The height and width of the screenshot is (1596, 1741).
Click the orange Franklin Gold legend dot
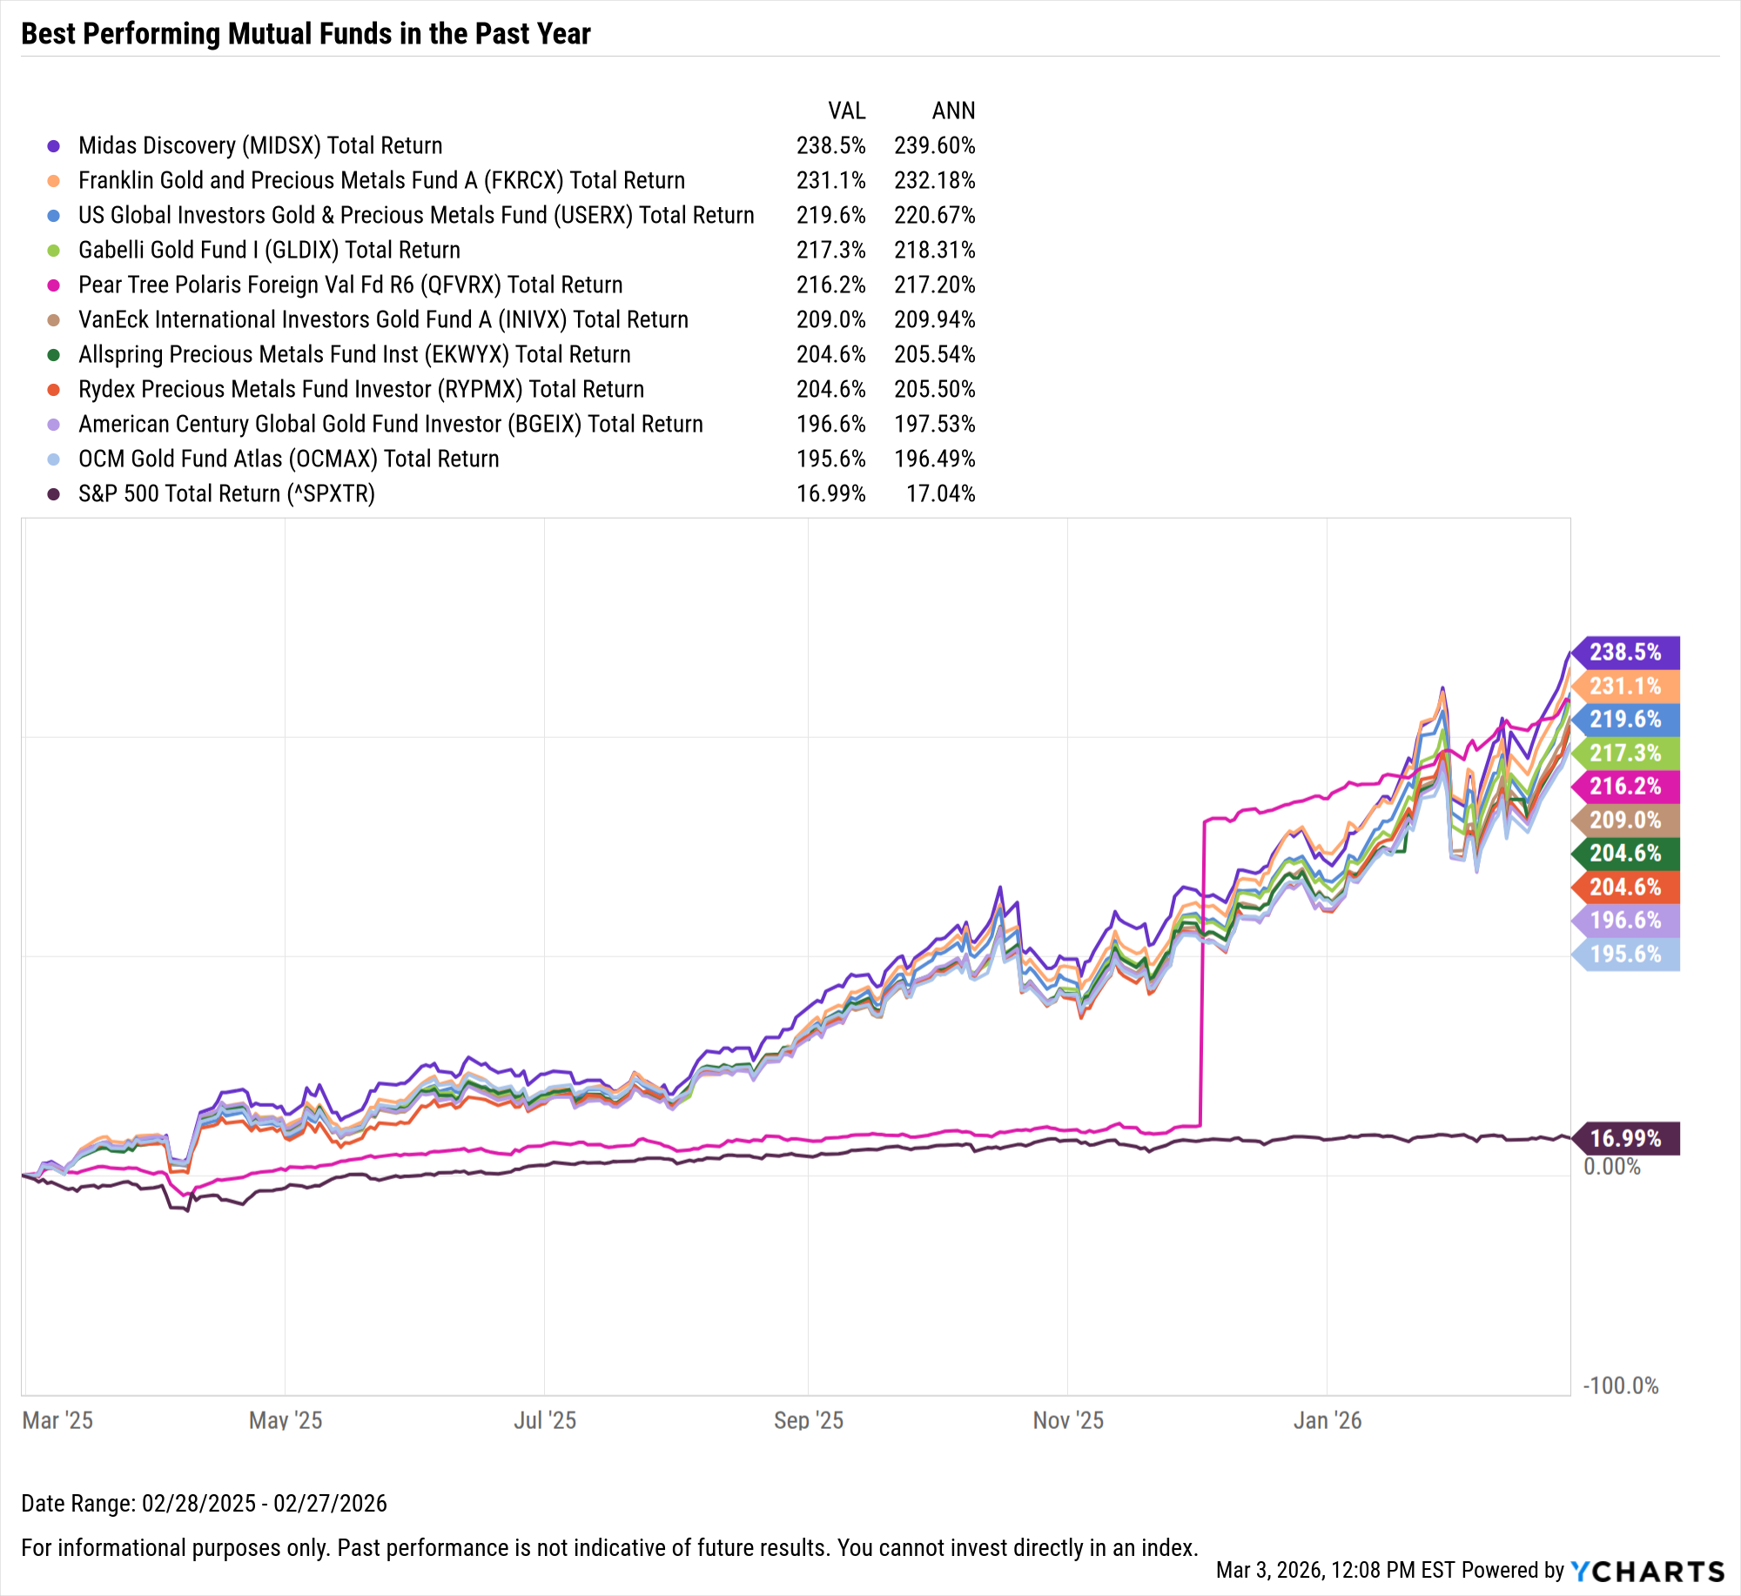point(54,180)
